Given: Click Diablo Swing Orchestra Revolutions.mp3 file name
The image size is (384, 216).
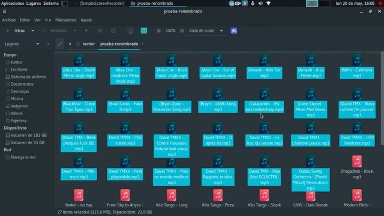Looking at the screenshot, I should coord(311,180).
